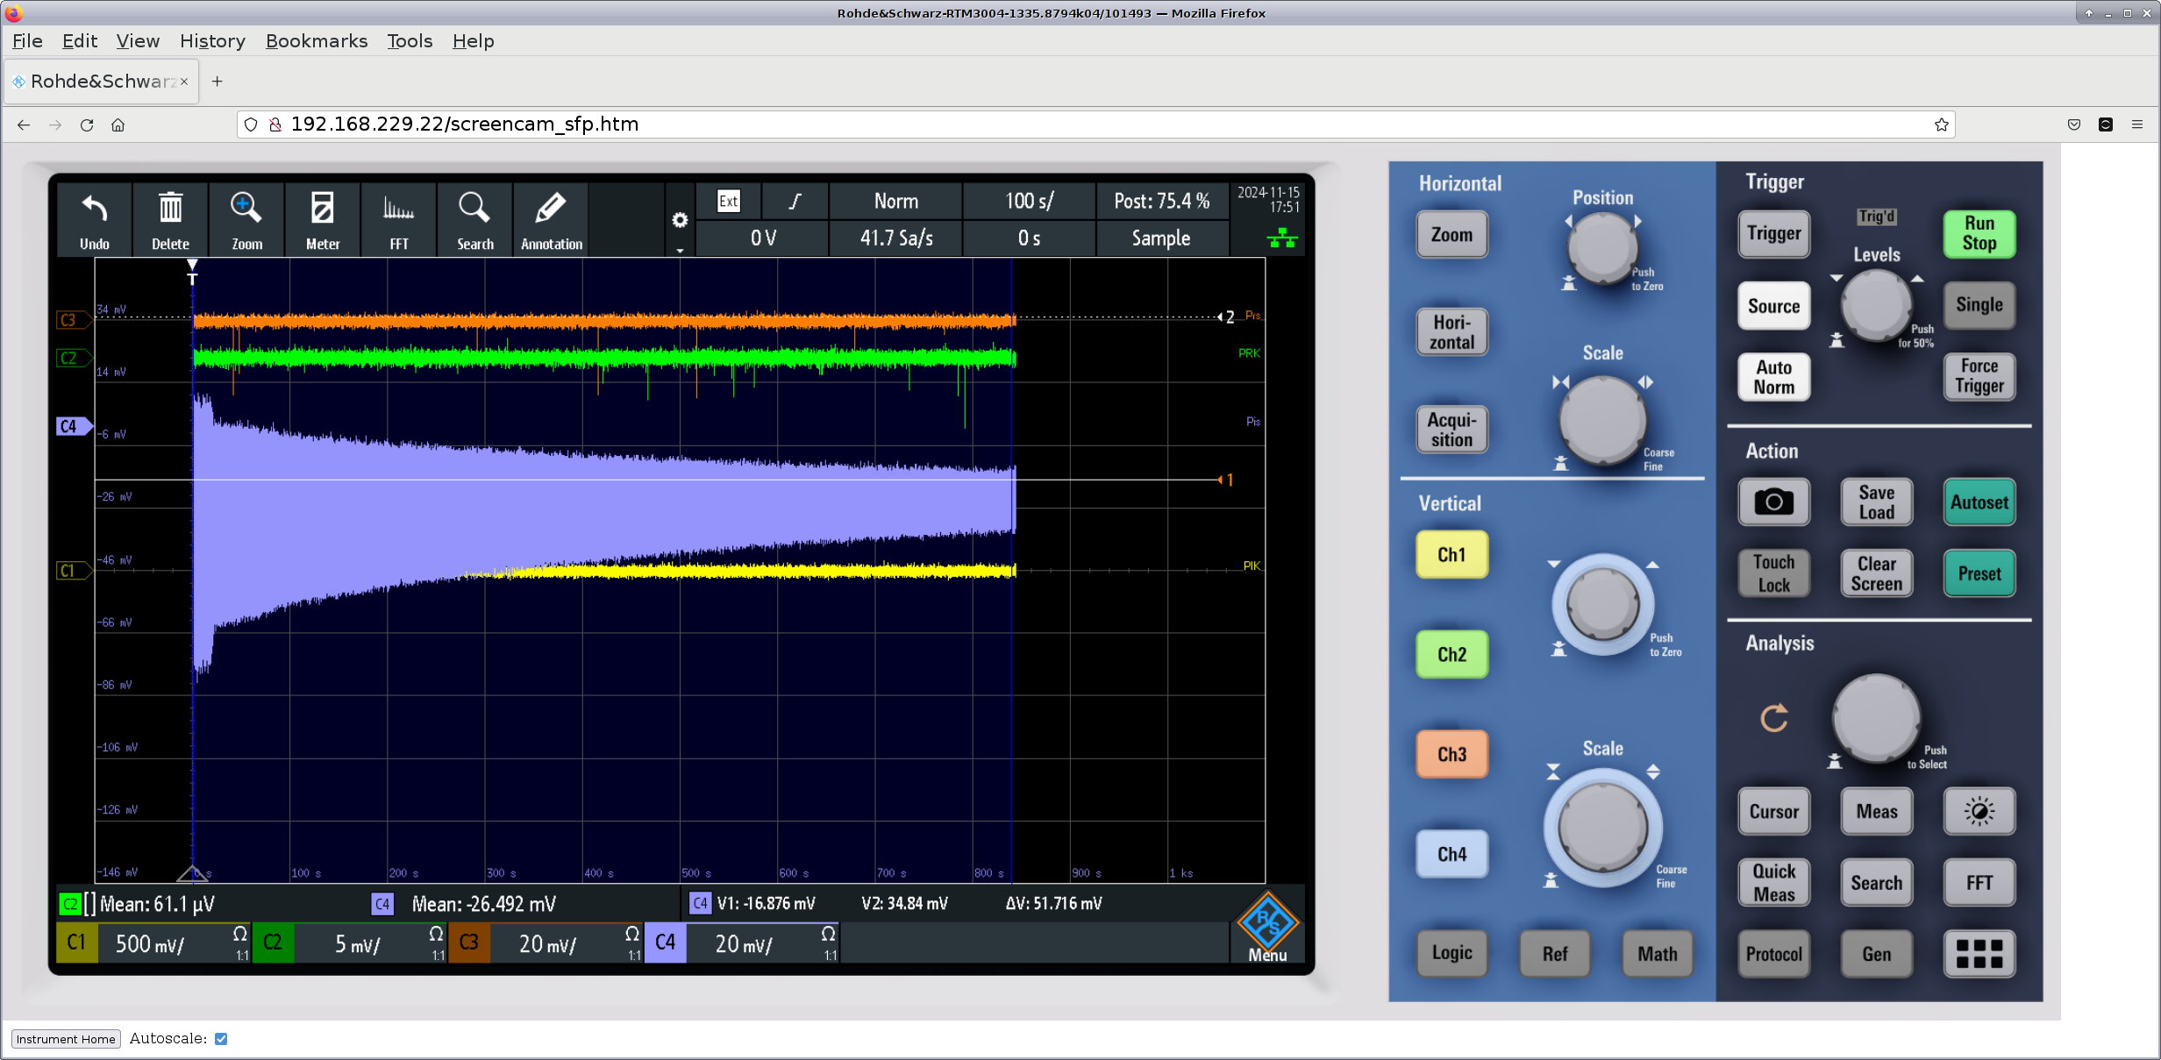This screenshot has height=1060, width=2161.
Task: Toggle the Run Stop button
Action: point(1979,233)
